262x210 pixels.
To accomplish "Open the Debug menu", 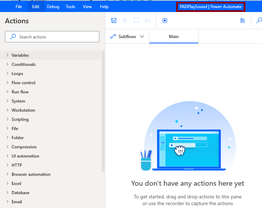I will (x=53, y=7).
